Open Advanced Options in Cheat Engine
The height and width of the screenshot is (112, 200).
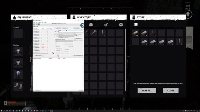[x=37, y=91]
